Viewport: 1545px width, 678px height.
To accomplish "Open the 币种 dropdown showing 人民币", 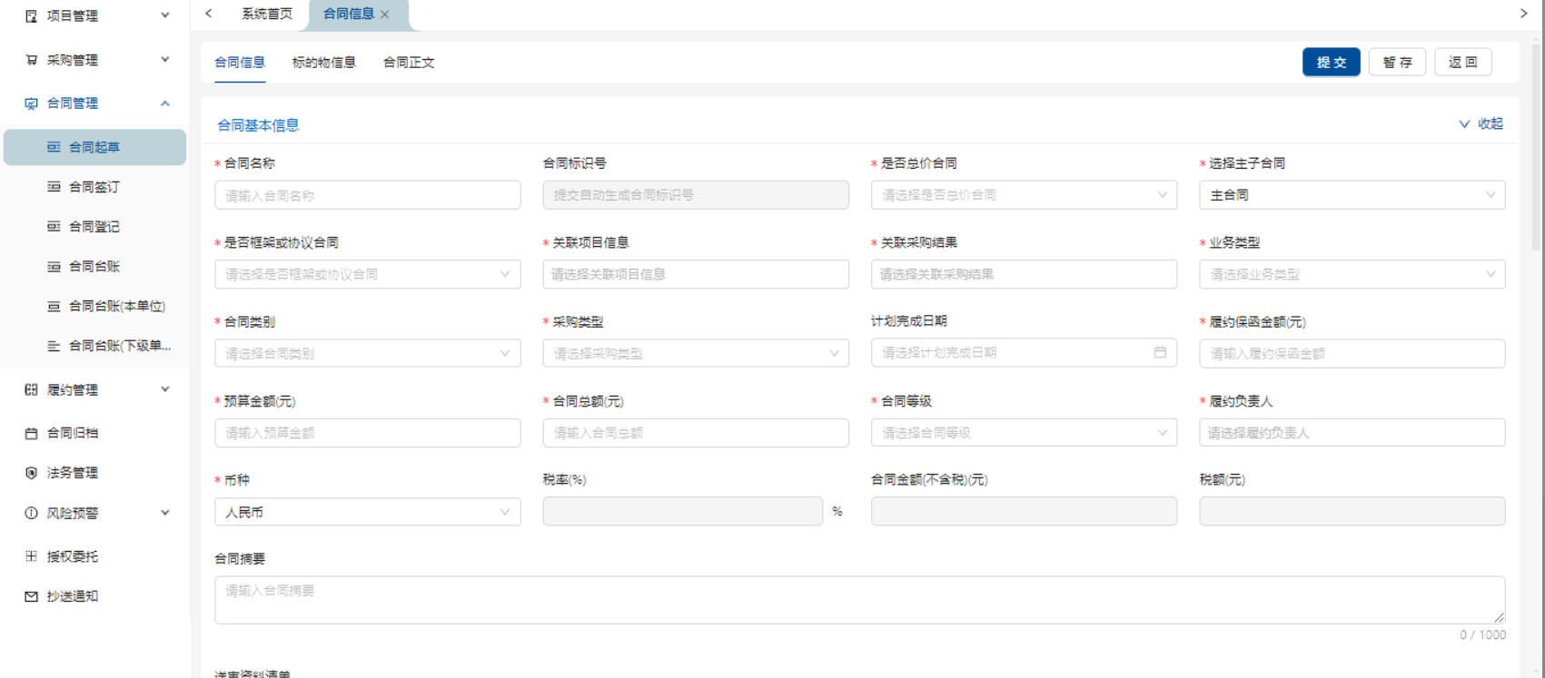I will (x=368, y=512).
